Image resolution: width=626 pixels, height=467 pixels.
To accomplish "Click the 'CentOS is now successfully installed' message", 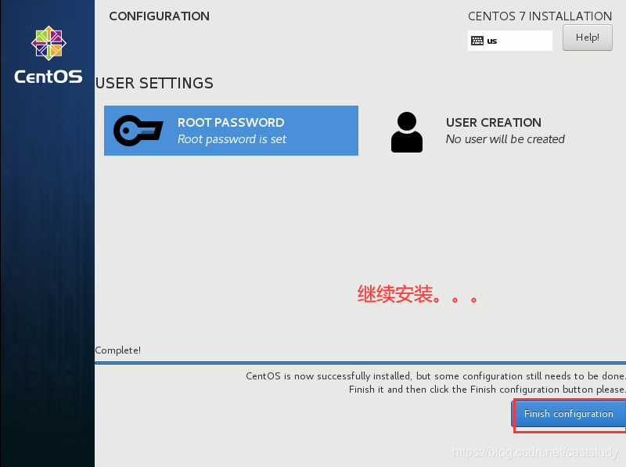I will (436, 376).
